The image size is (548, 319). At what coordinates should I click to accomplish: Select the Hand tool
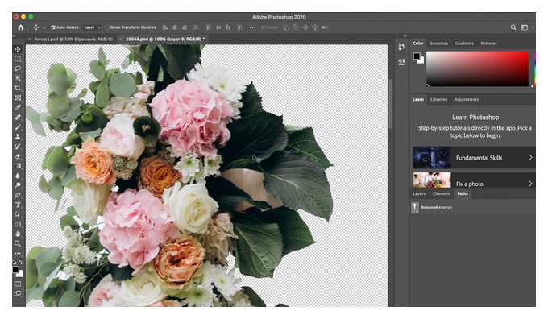[18, 234]
